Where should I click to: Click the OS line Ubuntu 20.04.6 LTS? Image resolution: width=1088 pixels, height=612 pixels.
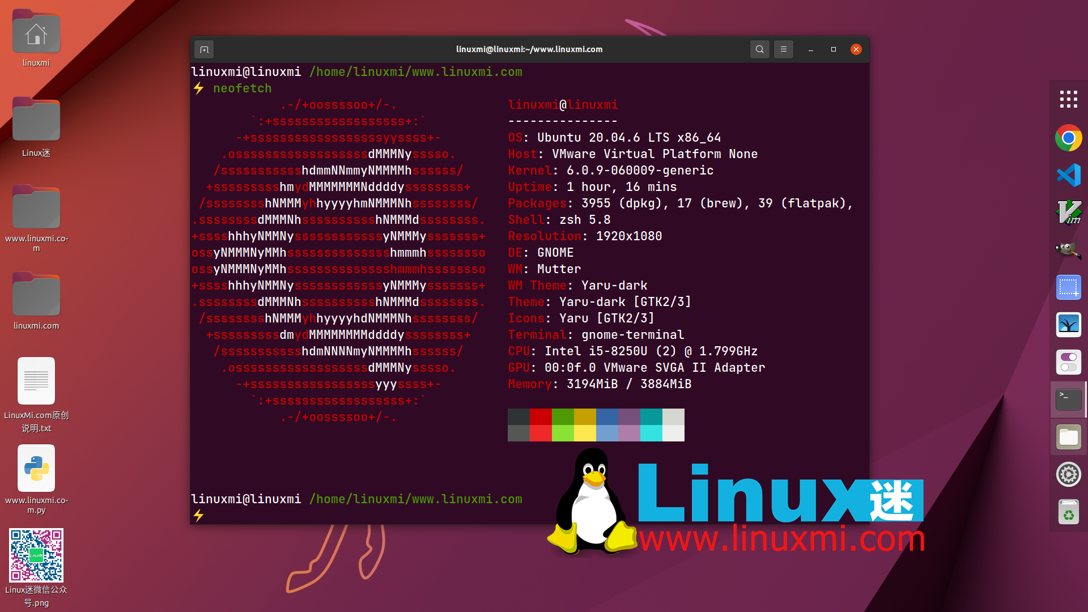tap(614, 138)
